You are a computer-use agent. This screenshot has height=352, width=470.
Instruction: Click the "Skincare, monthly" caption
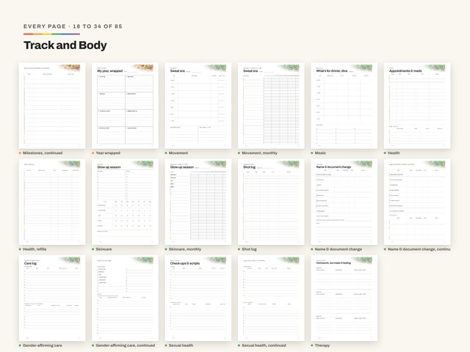point(185,249)
